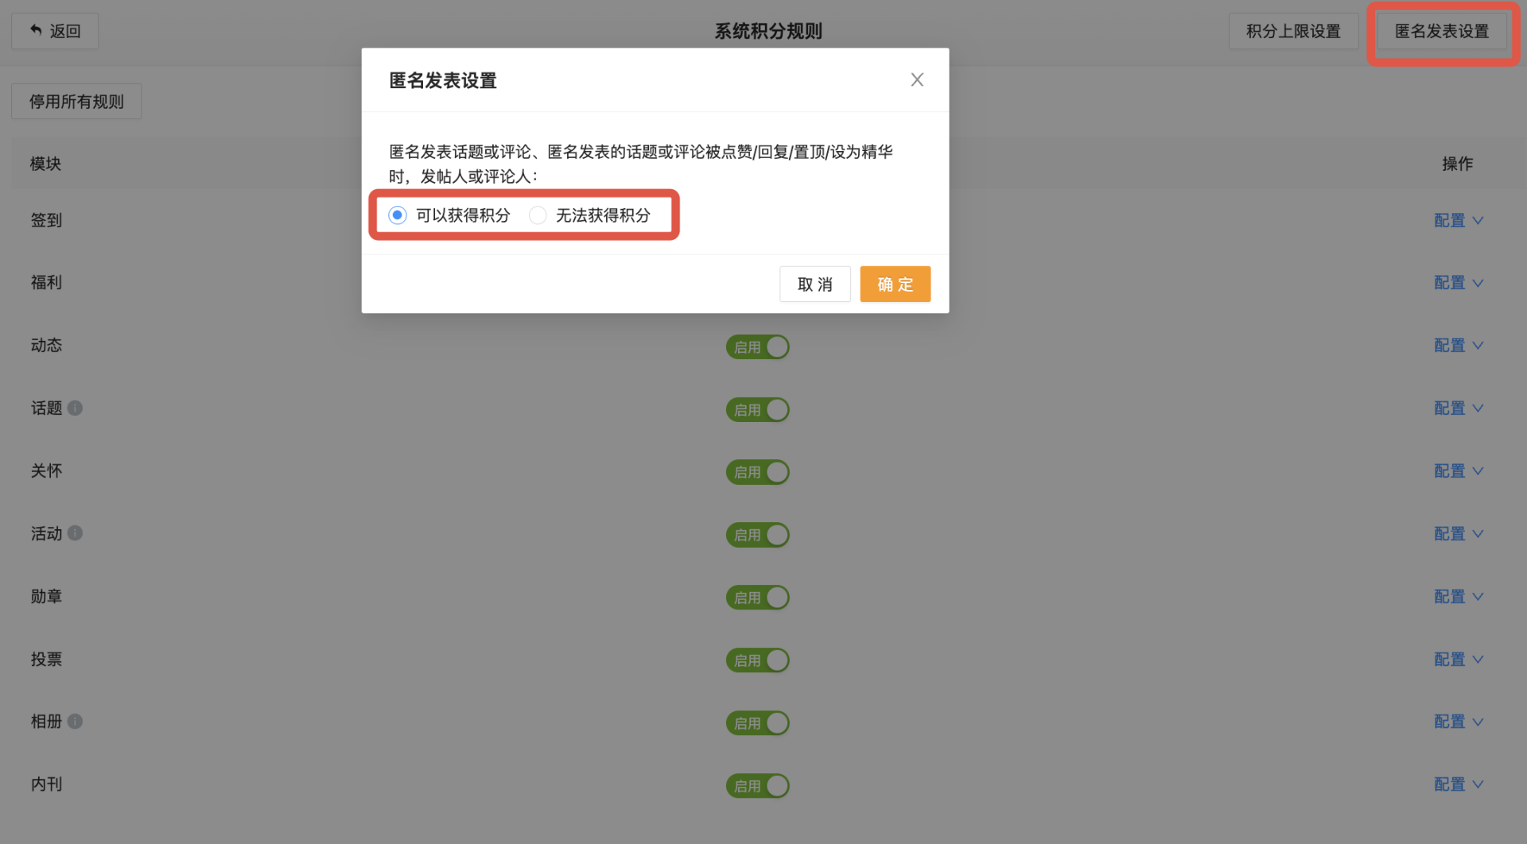Image resolution: width=1527 pixels, height=844 pixels.
Task: Expand the 配置 dropdown for 勋章
Action: [1458, 597]
